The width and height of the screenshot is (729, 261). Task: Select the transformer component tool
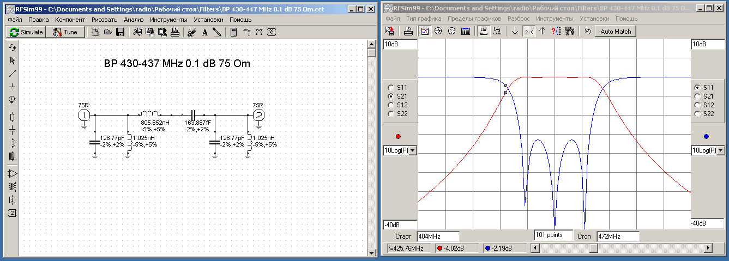tap(13, 187)
